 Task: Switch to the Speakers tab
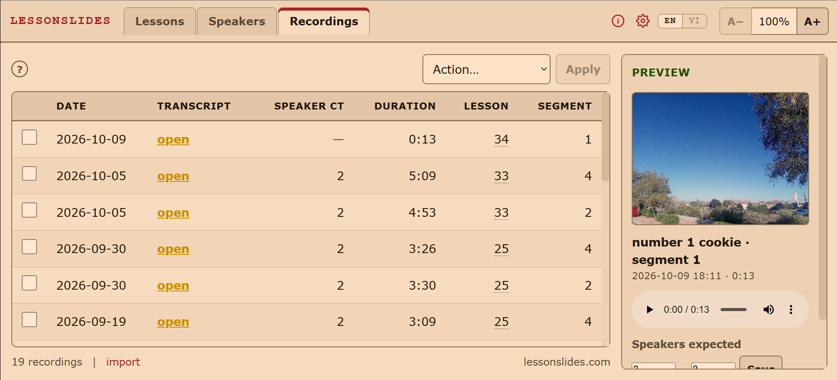[x=237, y=21]
